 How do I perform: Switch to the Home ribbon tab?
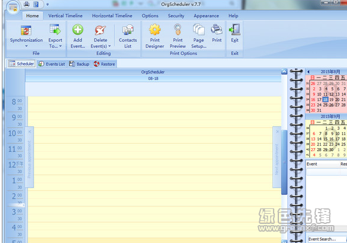click(32, 16)
